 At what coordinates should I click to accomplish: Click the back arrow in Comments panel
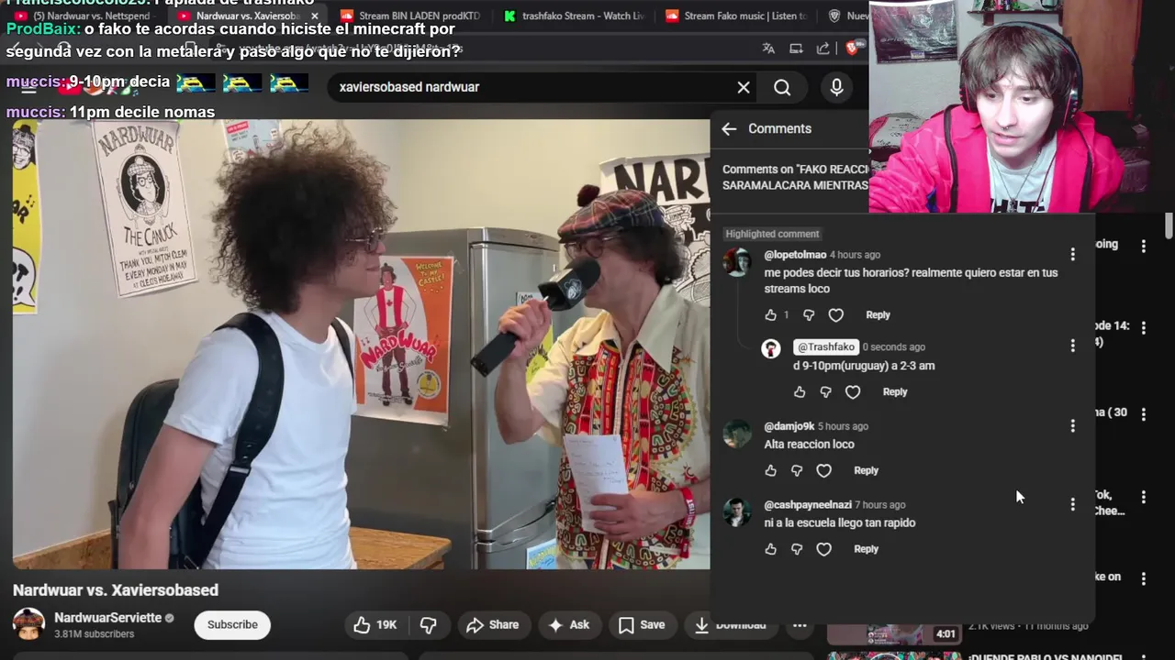point(729,129)
